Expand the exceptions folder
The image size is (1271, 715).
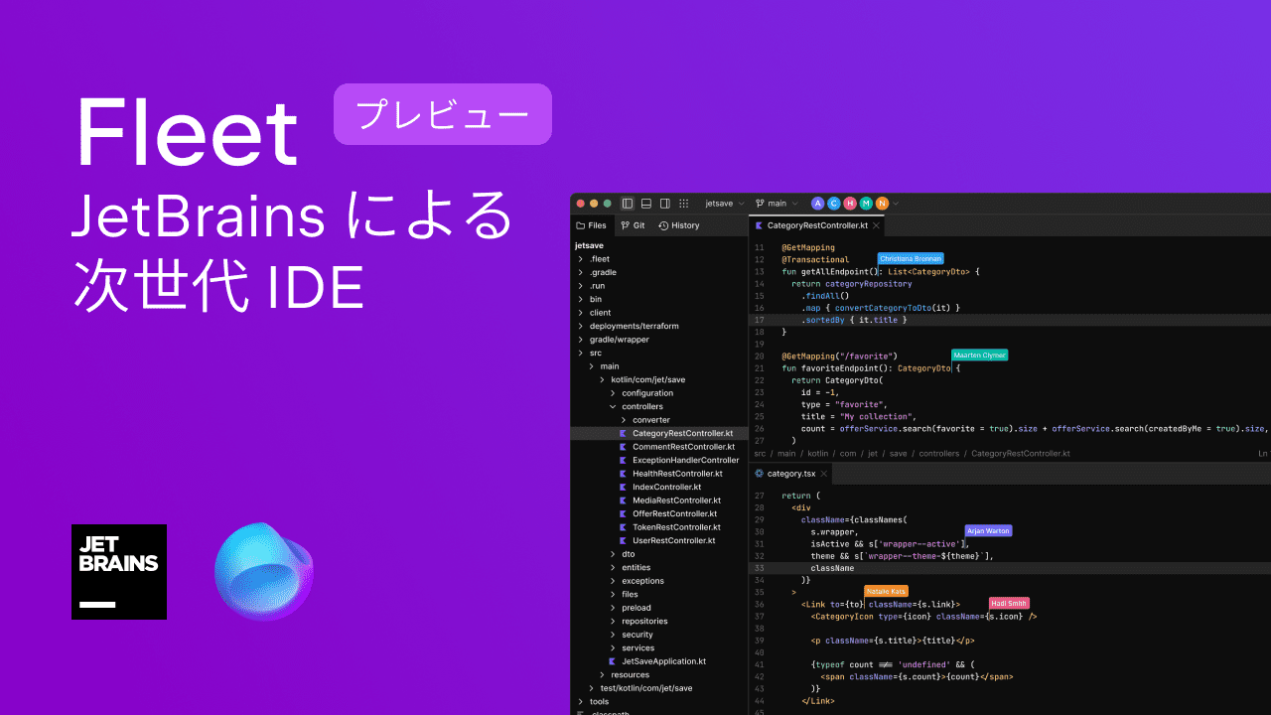[x=614, y=581]
